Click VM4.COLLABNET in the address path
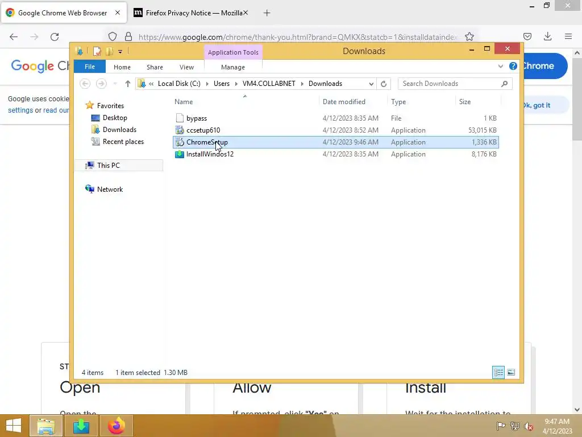This screenshot has width=582, height=437. (x=269, y=84)
